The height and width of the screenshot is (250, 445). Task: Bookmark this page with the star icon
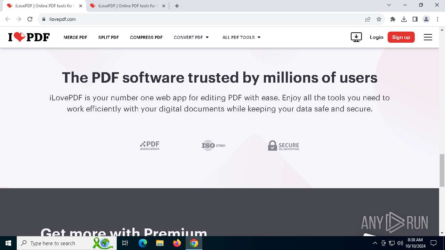pyautogui.click(x=379, y=19)
